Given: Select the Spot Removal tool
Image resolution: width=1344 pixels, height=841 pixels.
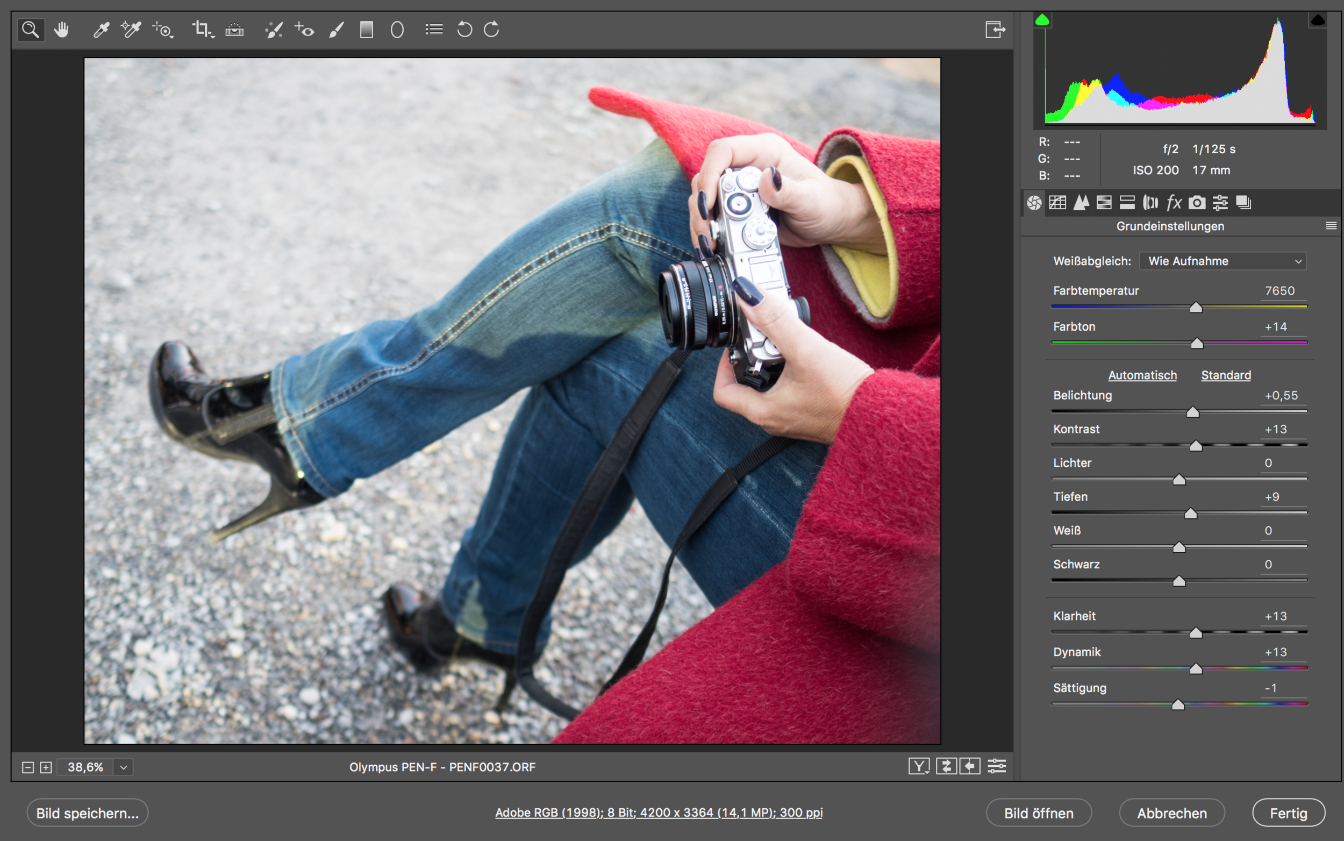Looking at the screenshot, I should 274,30.
